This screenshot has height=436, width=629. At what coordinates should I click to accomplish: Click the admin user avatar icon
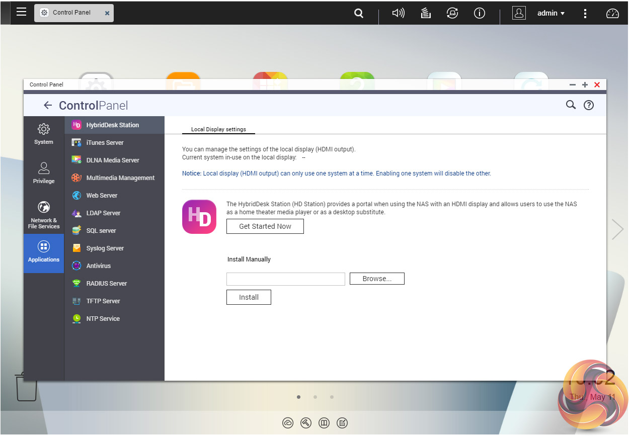pyautogui.click(x=519, y=13)
